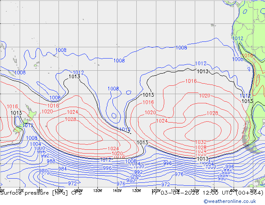The height and width of the screenshot is (205, 265).
Task: Click the blue 1004 label below 1008 near New Zealand
Action: point(36,144)
